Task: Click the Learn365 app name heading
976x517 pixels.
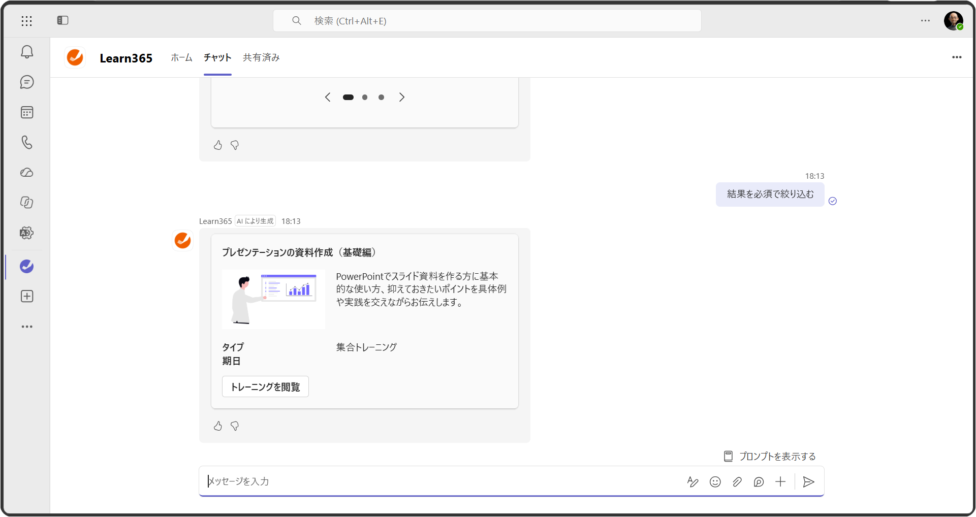Action: (126, 58)
